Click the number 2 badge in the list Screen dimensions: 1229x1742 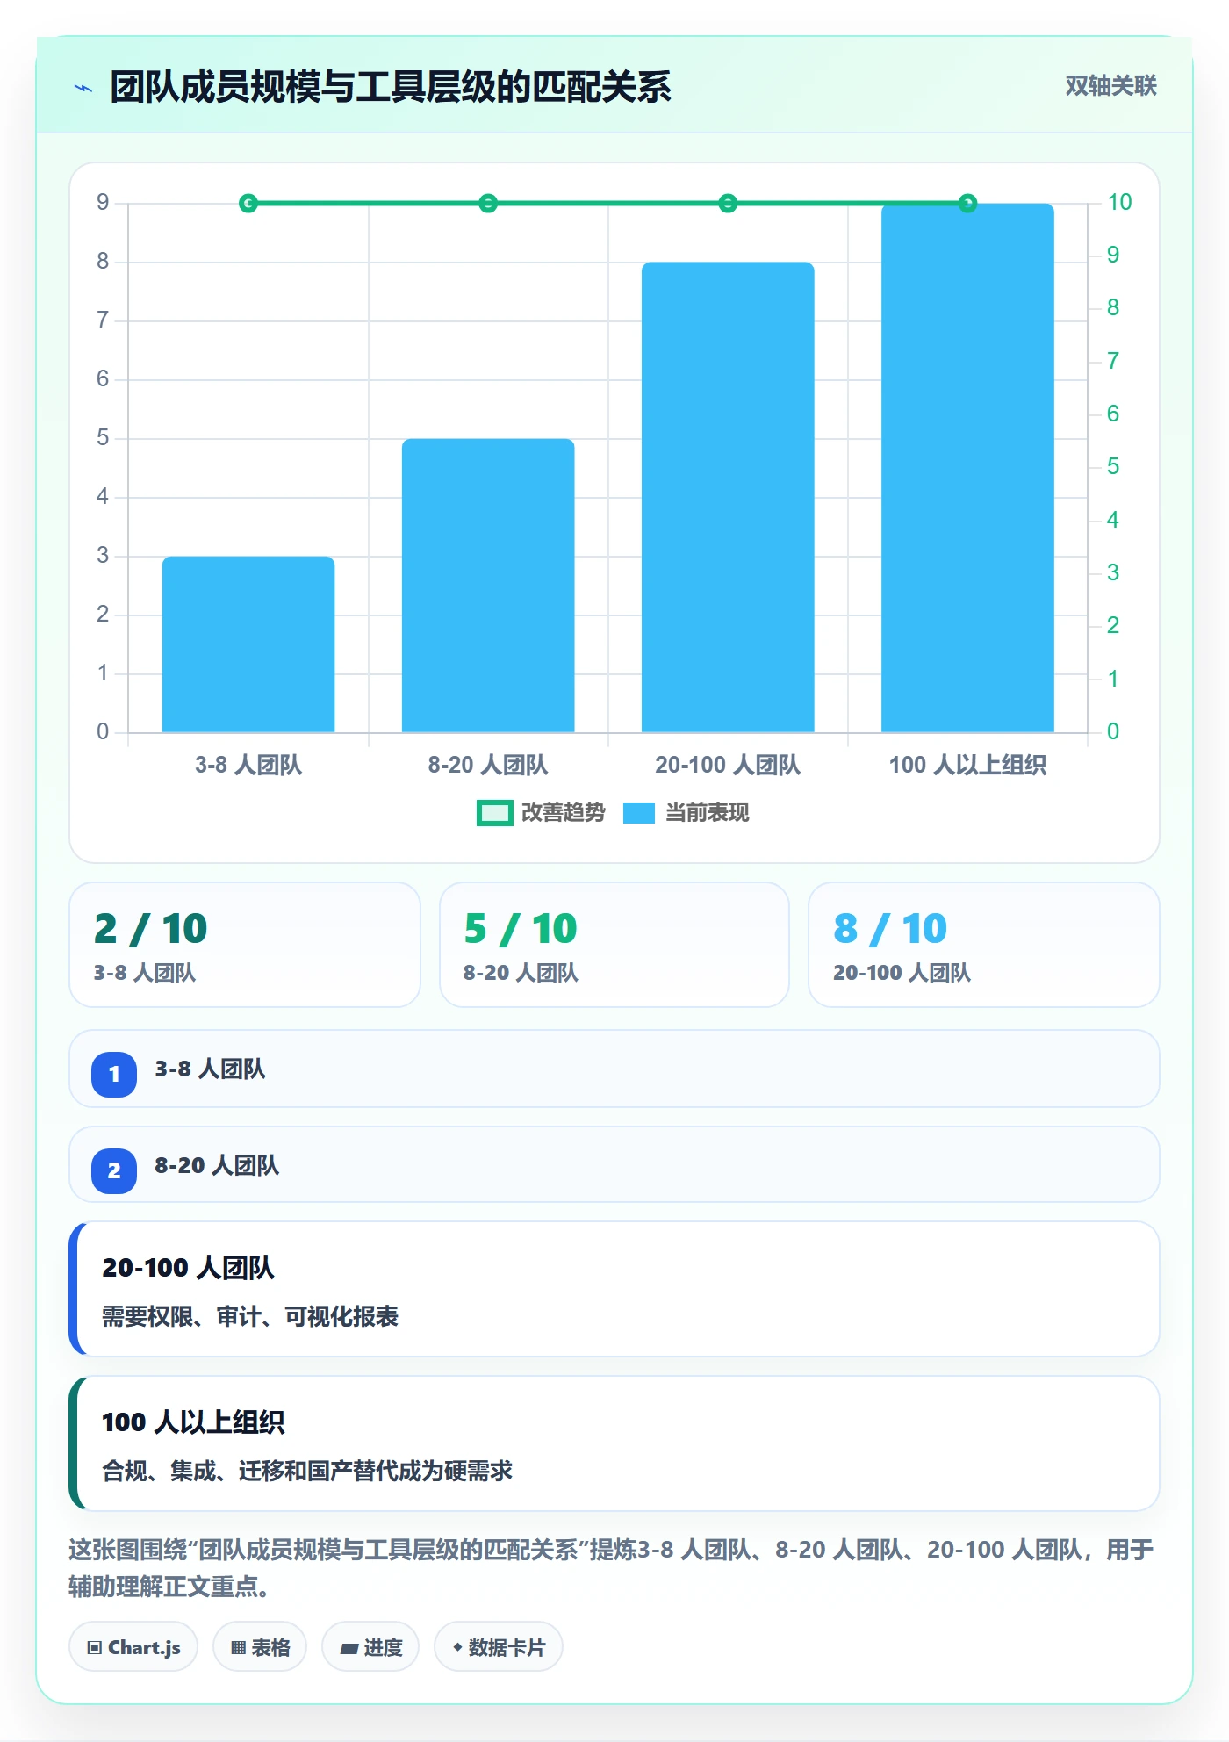coord(114,1170)
